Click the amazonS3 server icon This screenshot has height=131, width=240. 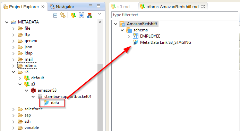33,90
